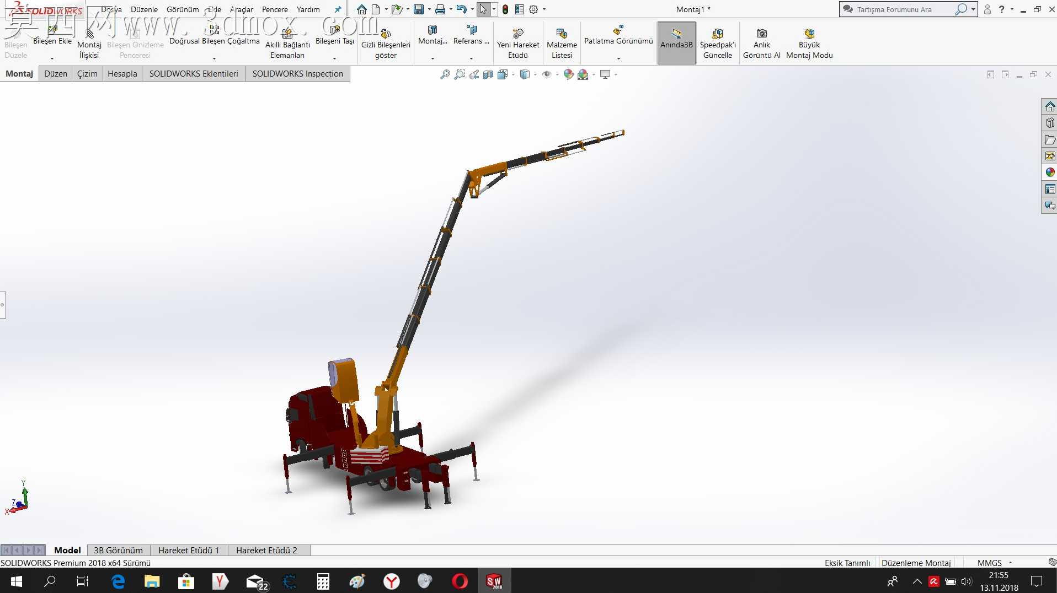Open the Hareket Etüdü 1 tab
1057x593 pixels.
pos(189,550)
